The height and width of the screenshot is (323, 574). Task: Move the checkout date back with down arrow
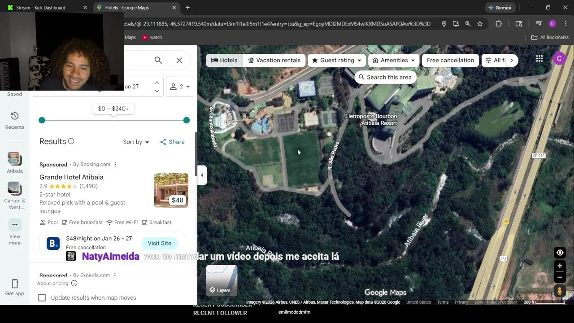(x=157, y=91)
